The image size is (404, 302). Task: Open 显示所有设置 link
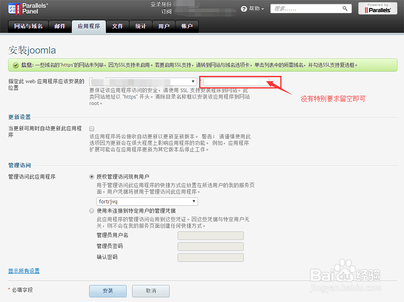[23, 271]
